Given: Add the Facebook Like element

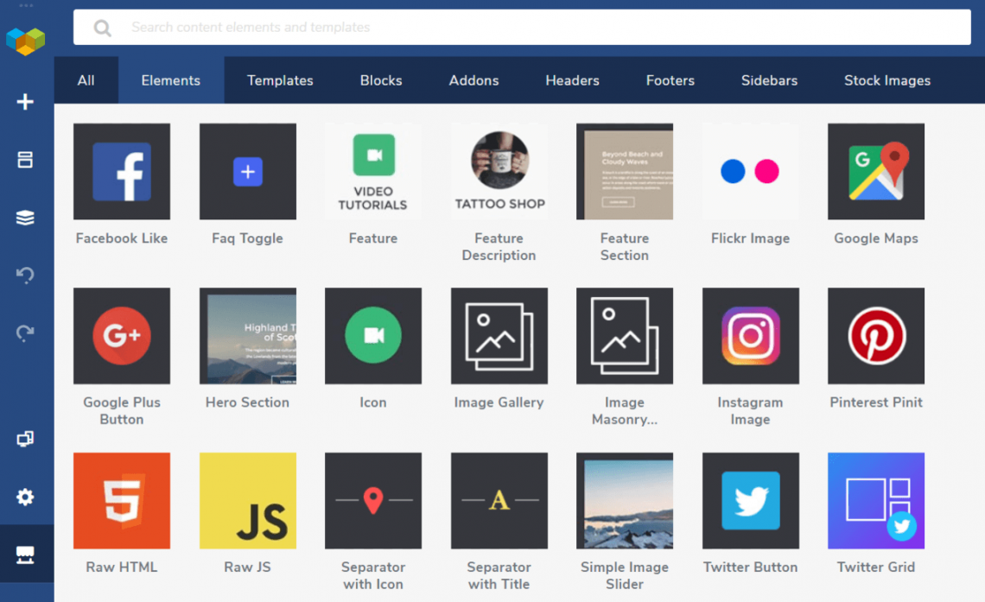Looking at the screenshot, I should coord(122,171).
